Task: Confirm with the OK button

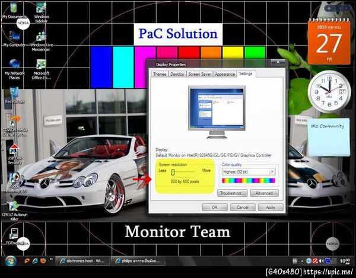Action: tap(215, 207)
